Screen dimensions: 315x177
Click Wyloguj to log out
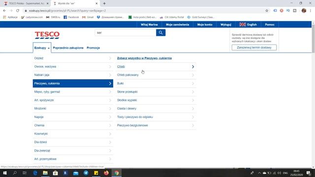click(x=225, y=25)
